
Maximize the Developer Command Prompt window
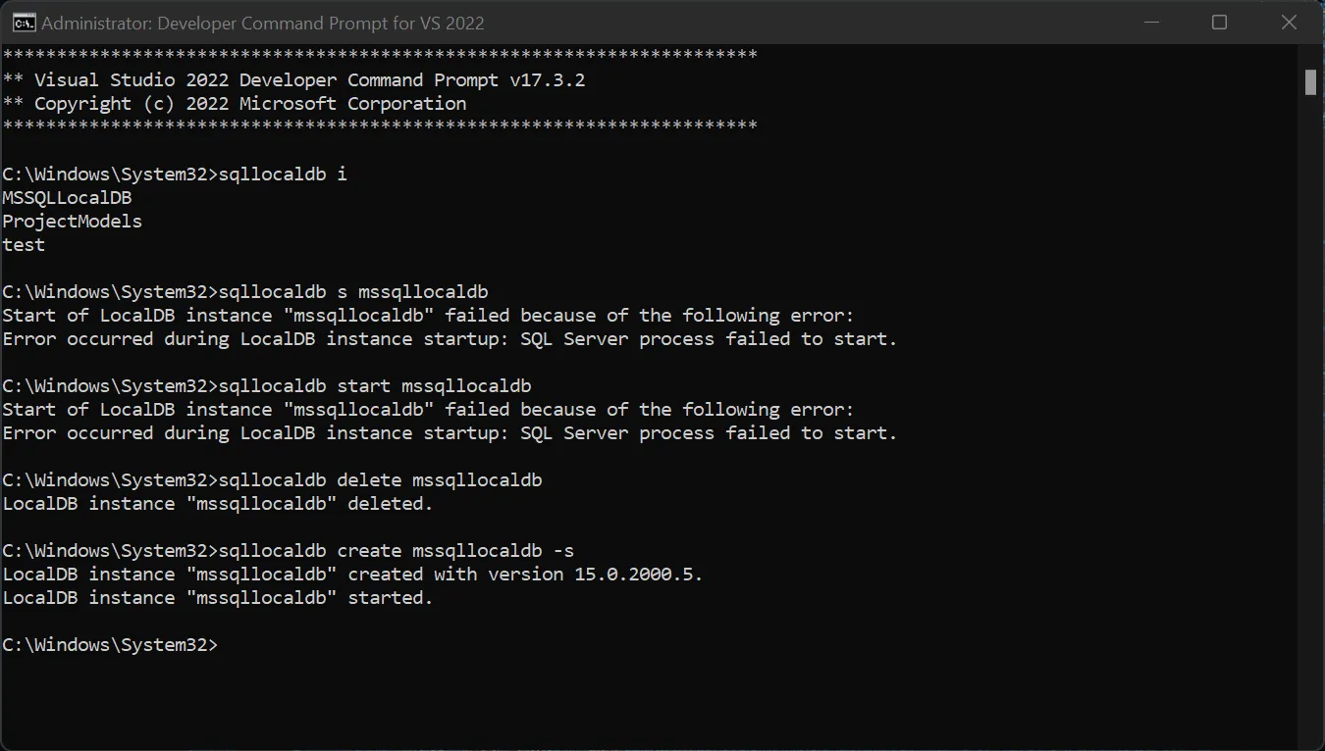1219,23
